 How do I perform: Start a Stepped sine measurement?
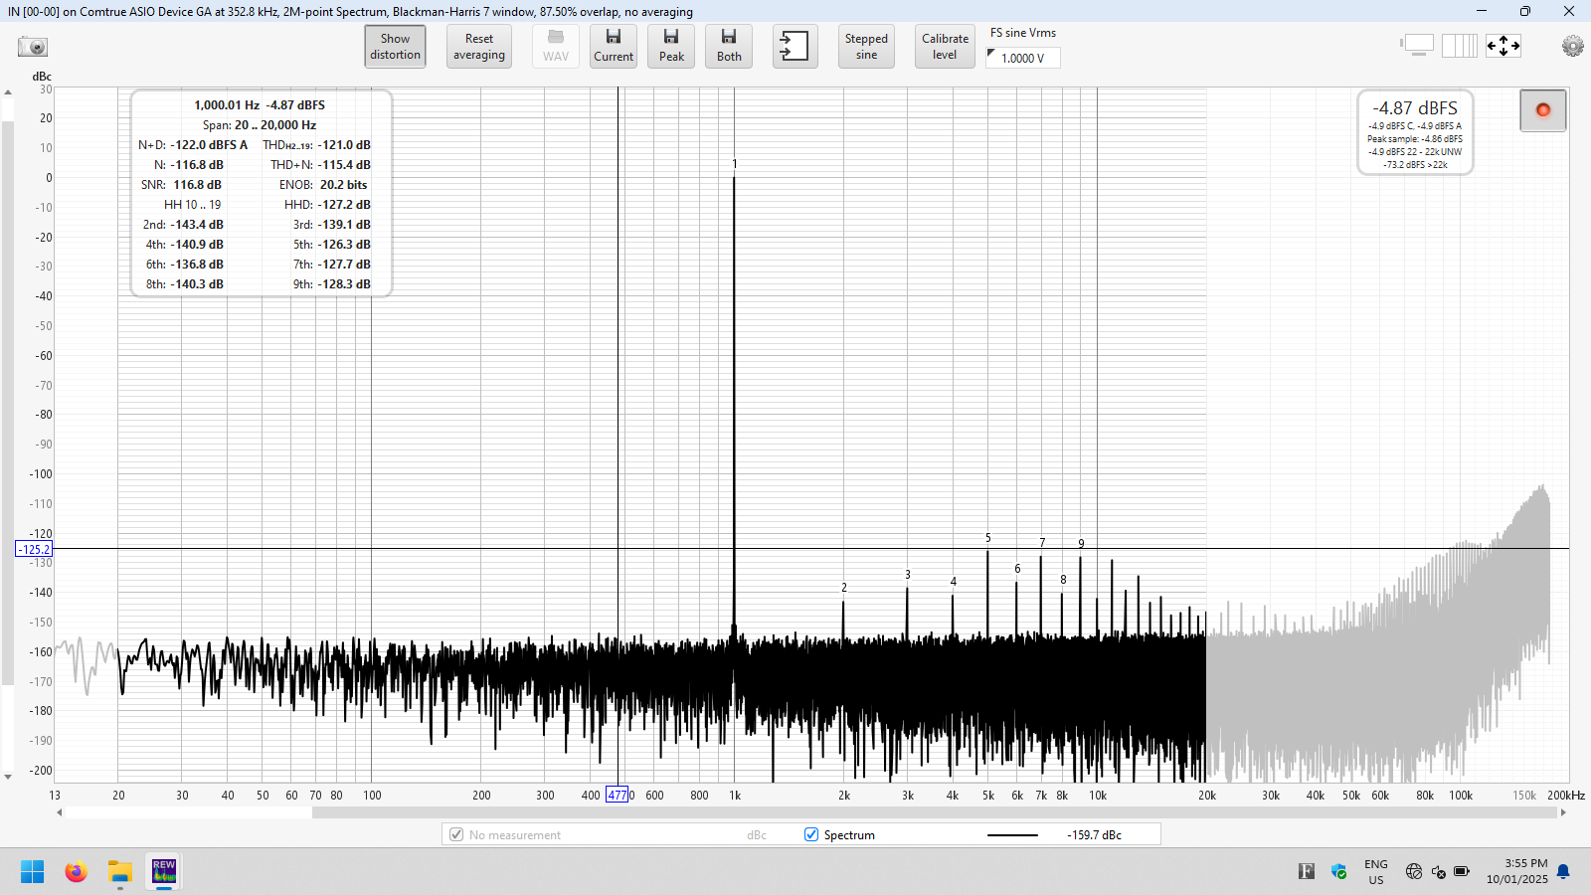pos(866,47)
